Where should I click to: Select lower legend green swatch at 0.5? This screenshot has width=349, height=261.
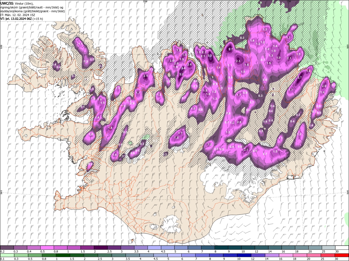click(x=35, y=255)
